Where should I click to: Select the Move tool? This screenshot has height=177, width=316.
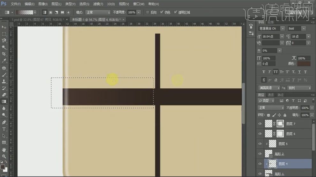(4, 27)
